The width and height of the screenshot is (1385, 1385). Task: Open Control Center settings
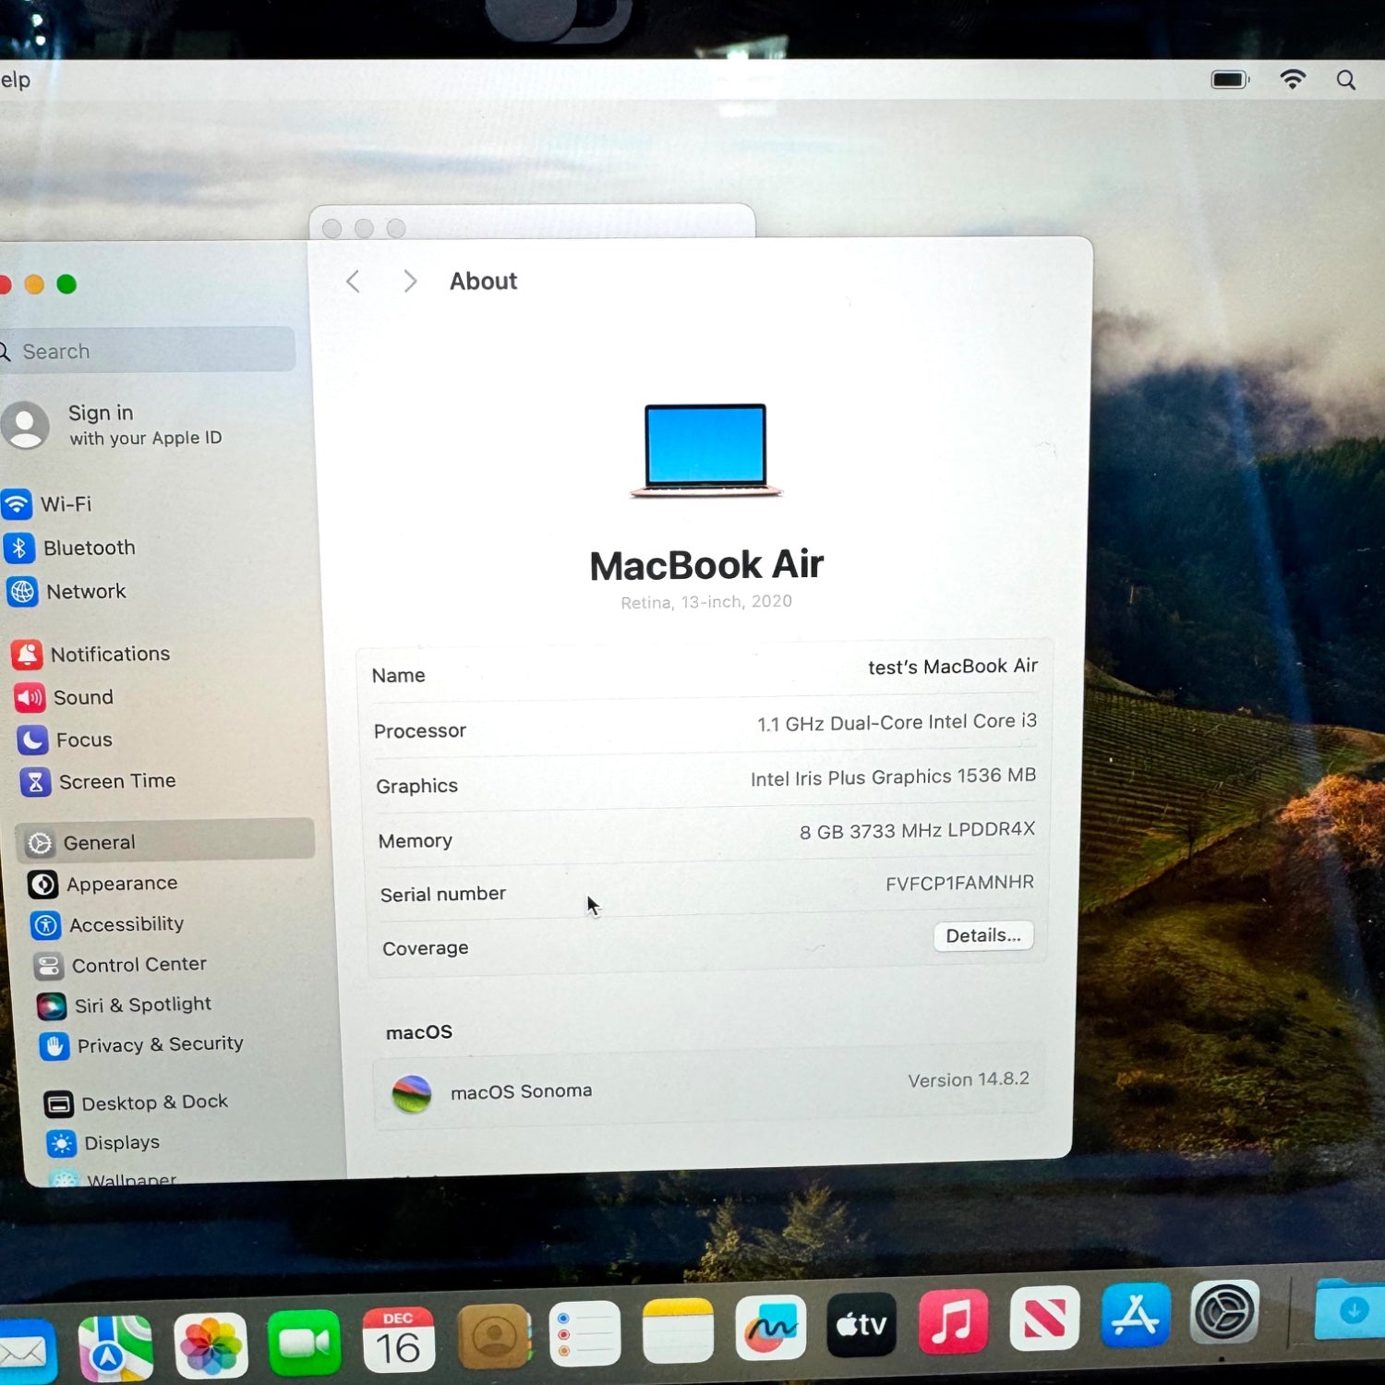point(138,965)
